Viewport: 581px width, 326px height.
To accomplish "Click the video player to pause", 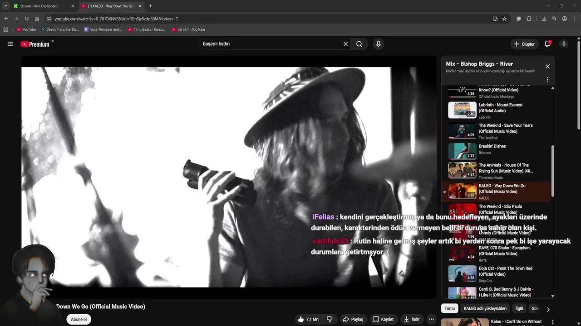I will click(229, 177).
